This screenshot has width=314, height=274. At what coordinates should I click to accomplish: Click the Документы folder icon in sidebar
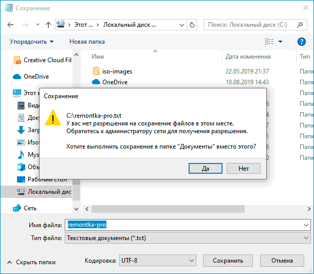click(x=21, y=118)
